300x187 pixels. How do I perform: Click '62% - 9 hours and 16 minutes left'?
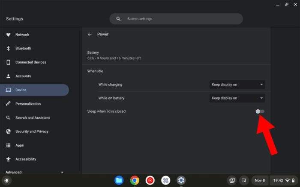point(114,58)
